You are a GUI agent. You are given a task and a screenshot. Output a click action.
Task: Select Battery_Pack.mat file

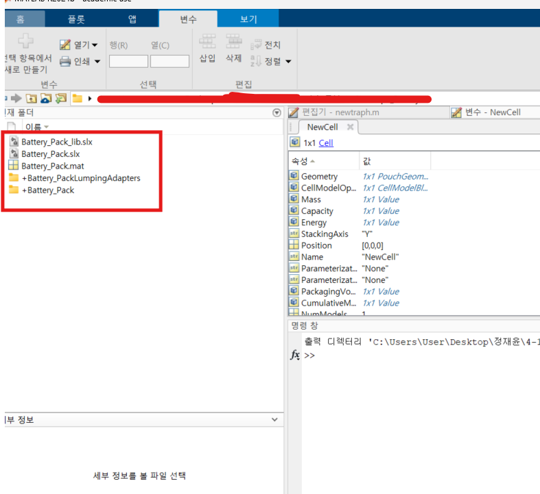(x=53, y=166)
